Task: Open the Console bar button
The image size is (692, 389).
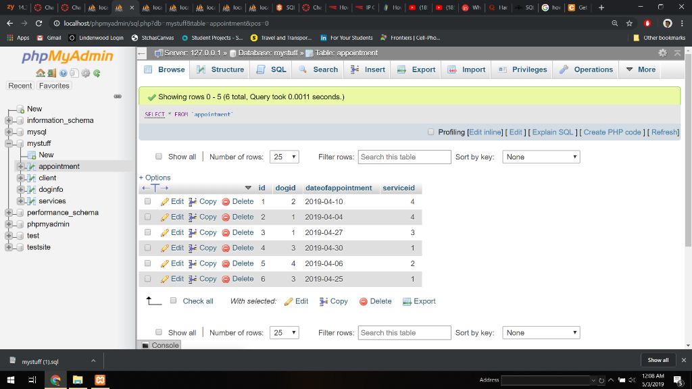Action: point(160,345)
